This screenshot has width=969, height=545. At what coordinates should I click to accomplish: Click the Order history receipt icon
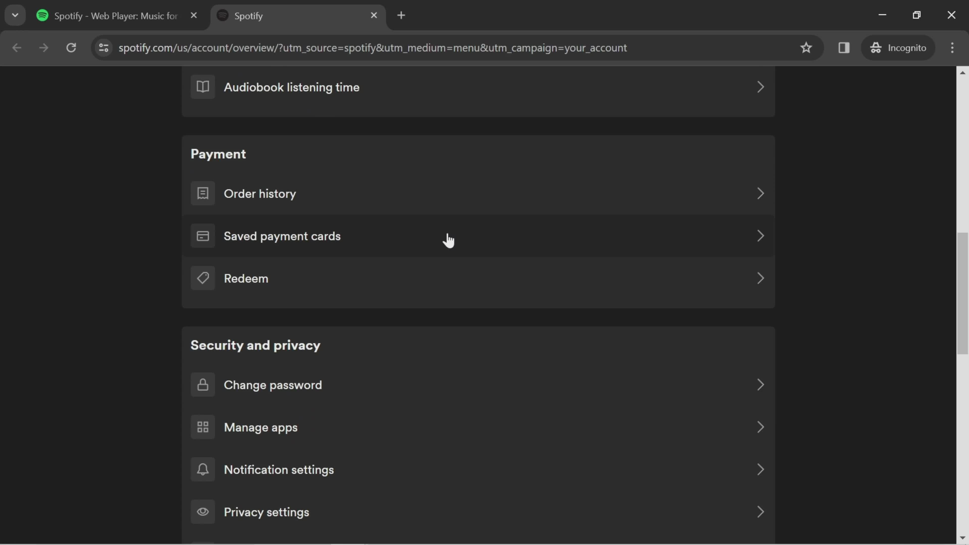click(203, 193)
